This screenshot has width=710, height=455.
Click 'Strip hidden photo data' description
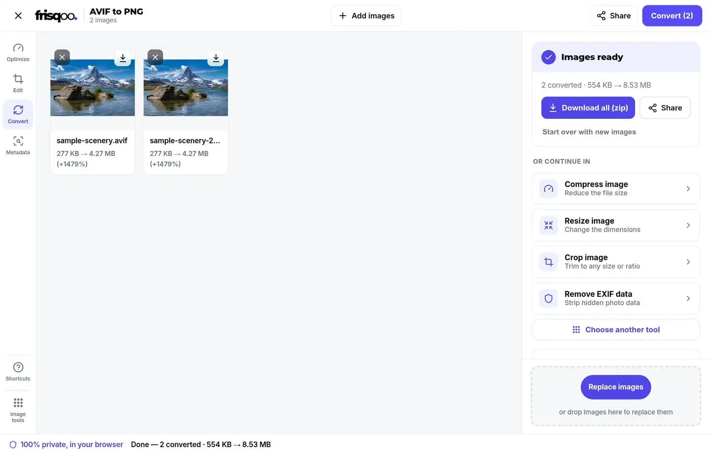click(603, 303)
